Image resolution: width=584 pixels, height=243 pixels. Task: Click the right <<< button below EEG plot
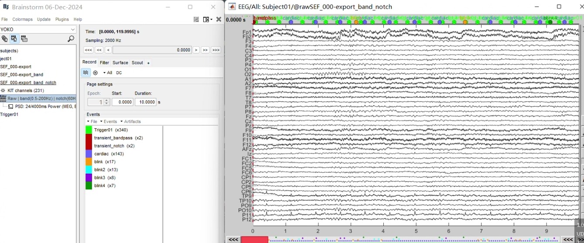pos(568,240)
